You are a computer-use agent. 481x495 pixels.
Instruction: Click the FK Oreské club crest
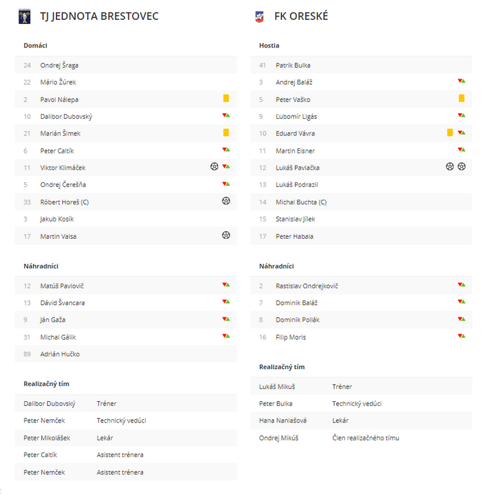(259, 17)
